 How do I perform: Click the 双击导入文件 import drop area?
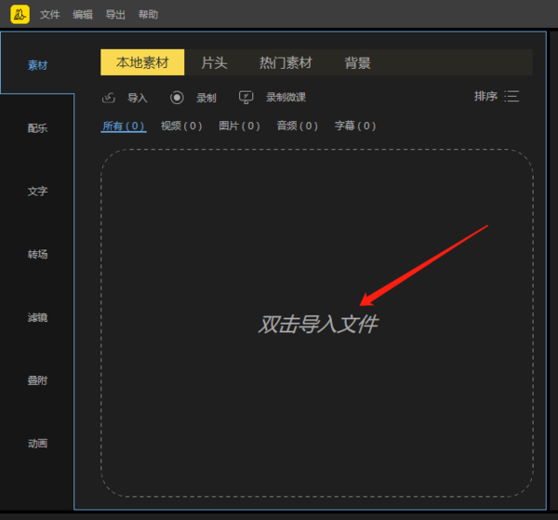[x=317, y=325]
